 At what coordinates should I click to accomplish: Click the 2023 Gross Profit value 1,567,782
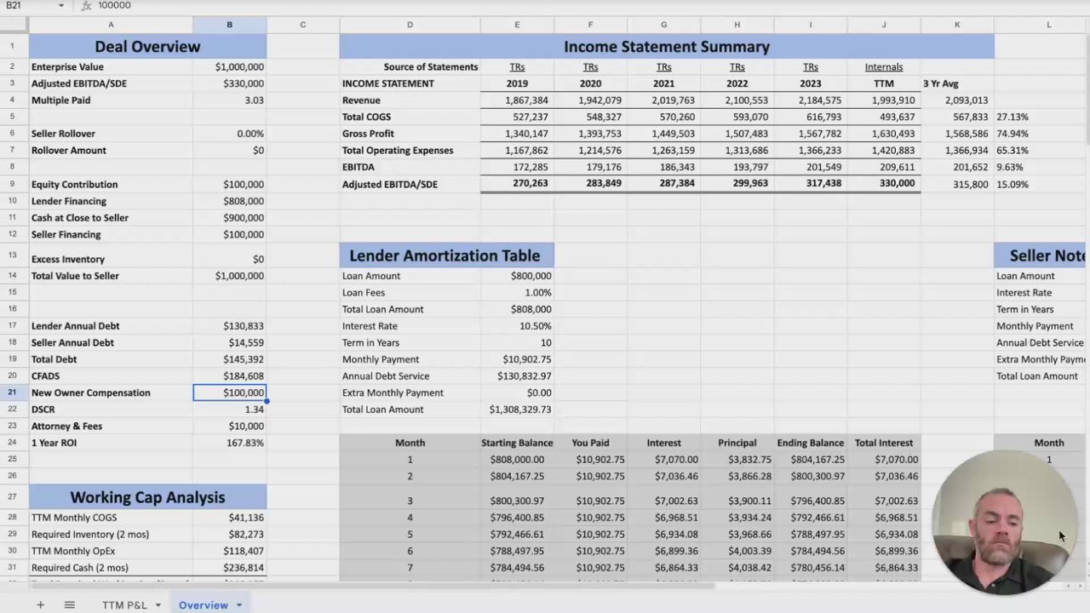(810, 134)
